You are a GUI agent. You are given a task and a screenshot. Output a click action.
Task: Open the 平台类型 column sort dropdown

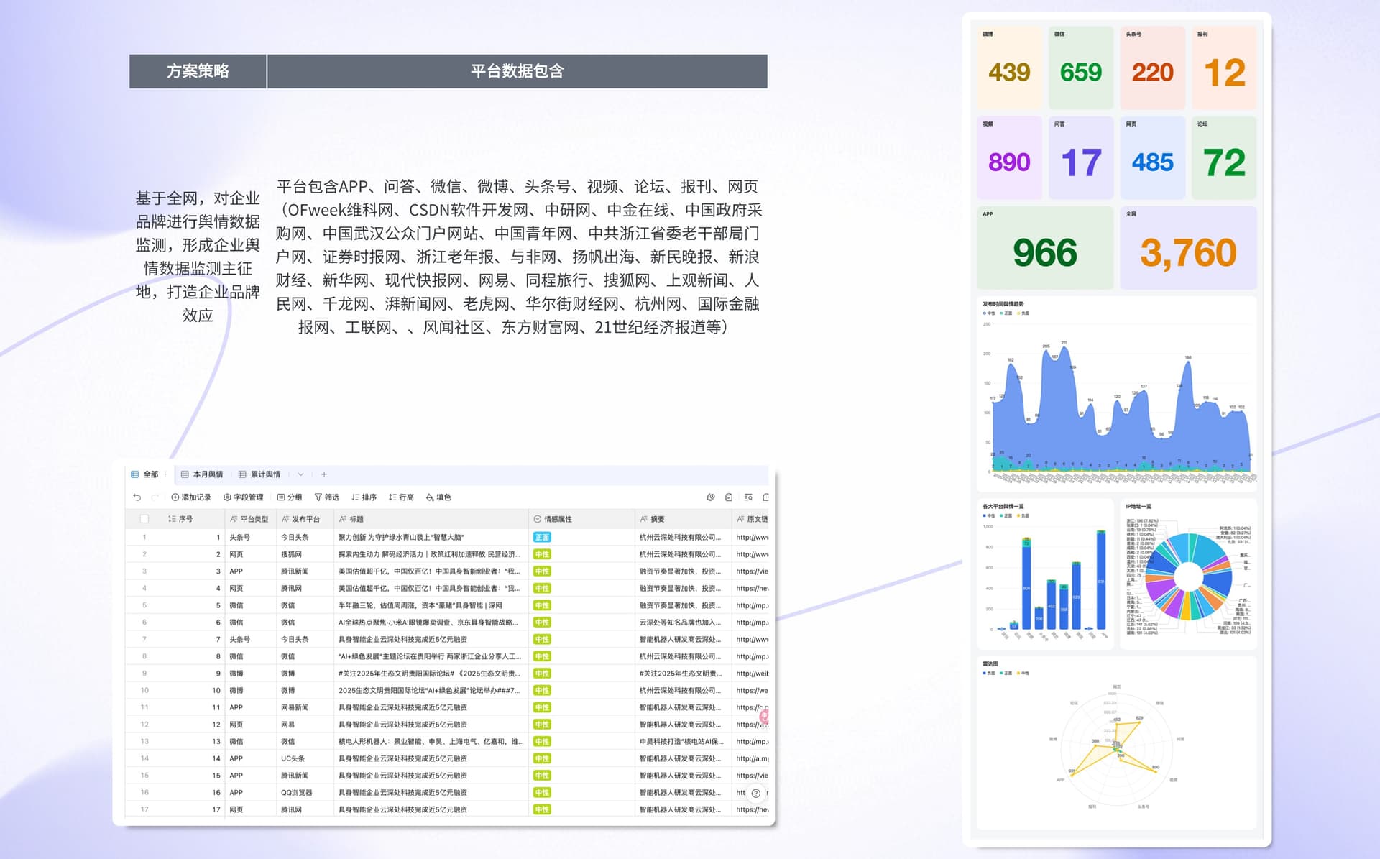click(234, 518)
